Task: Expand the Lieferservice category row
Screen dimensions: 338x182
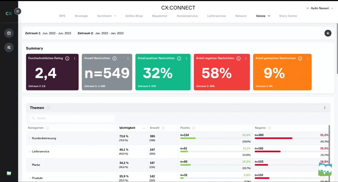Action: [29, 151]
